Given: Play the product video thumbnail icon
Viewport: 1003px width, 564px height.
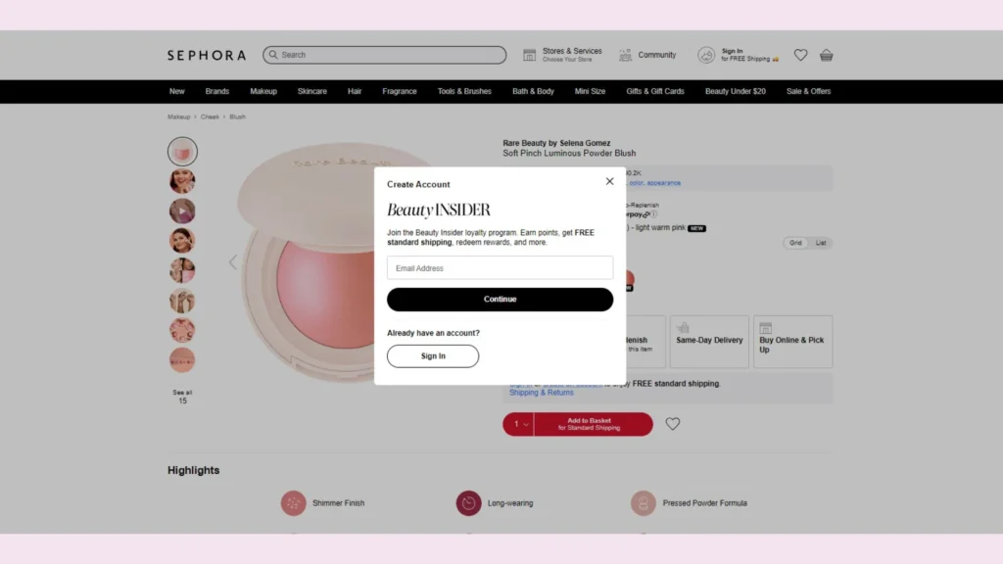Looking at the screenshot, I should tap(182, 211).
